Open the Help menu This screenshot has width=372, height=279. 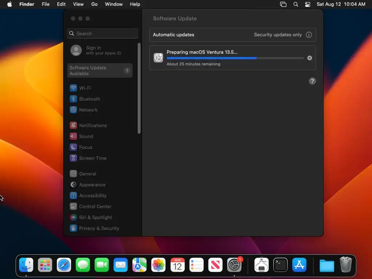[x=135, y=4]
